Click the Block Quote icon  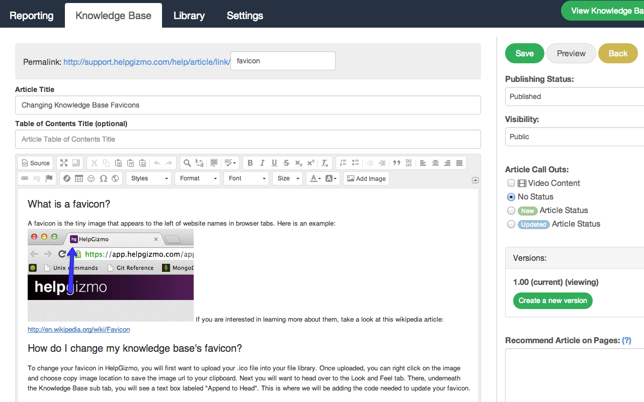point(396,163)
